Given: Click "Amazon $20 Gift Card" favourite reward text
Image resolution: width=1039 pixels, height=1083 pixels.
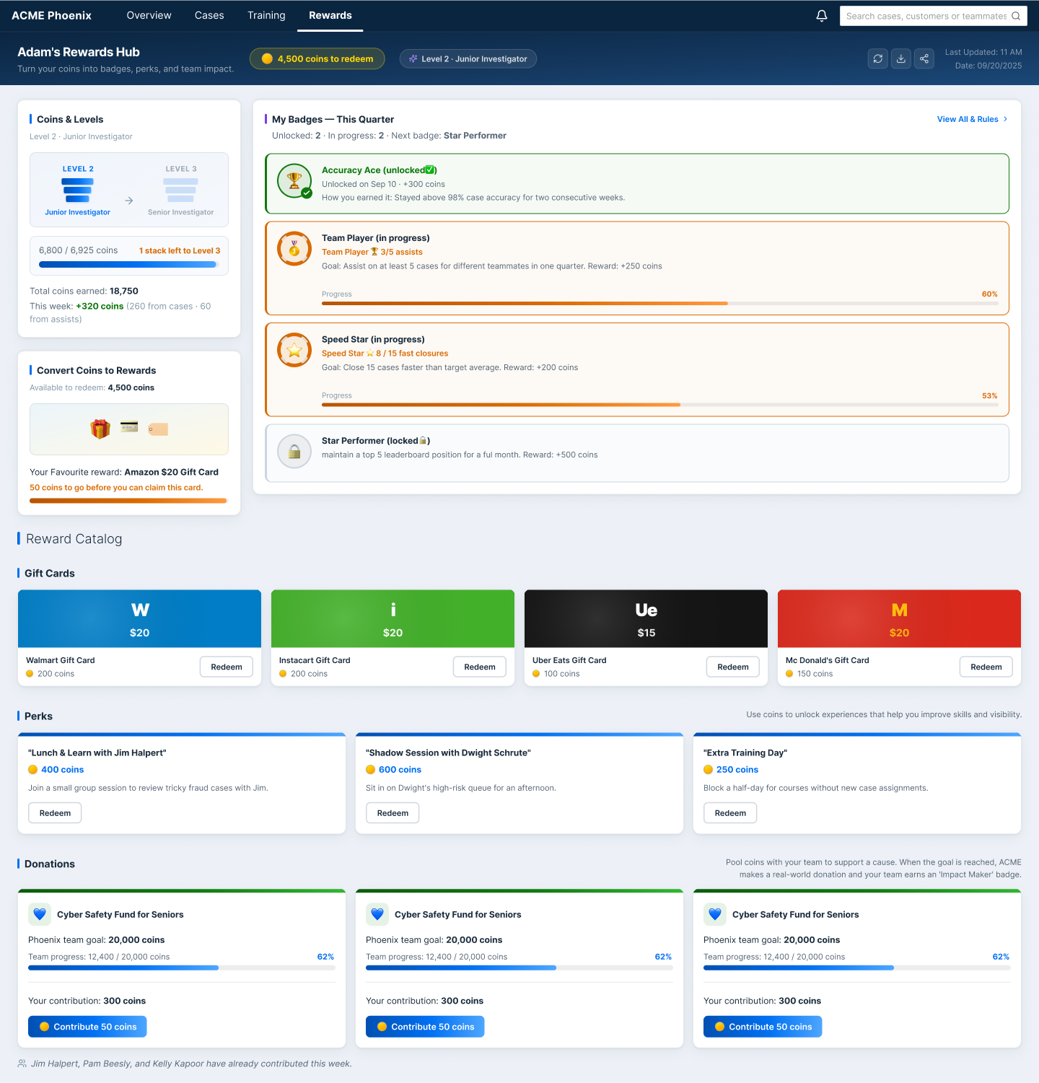Looking at the screenshot, I should 172,472.
